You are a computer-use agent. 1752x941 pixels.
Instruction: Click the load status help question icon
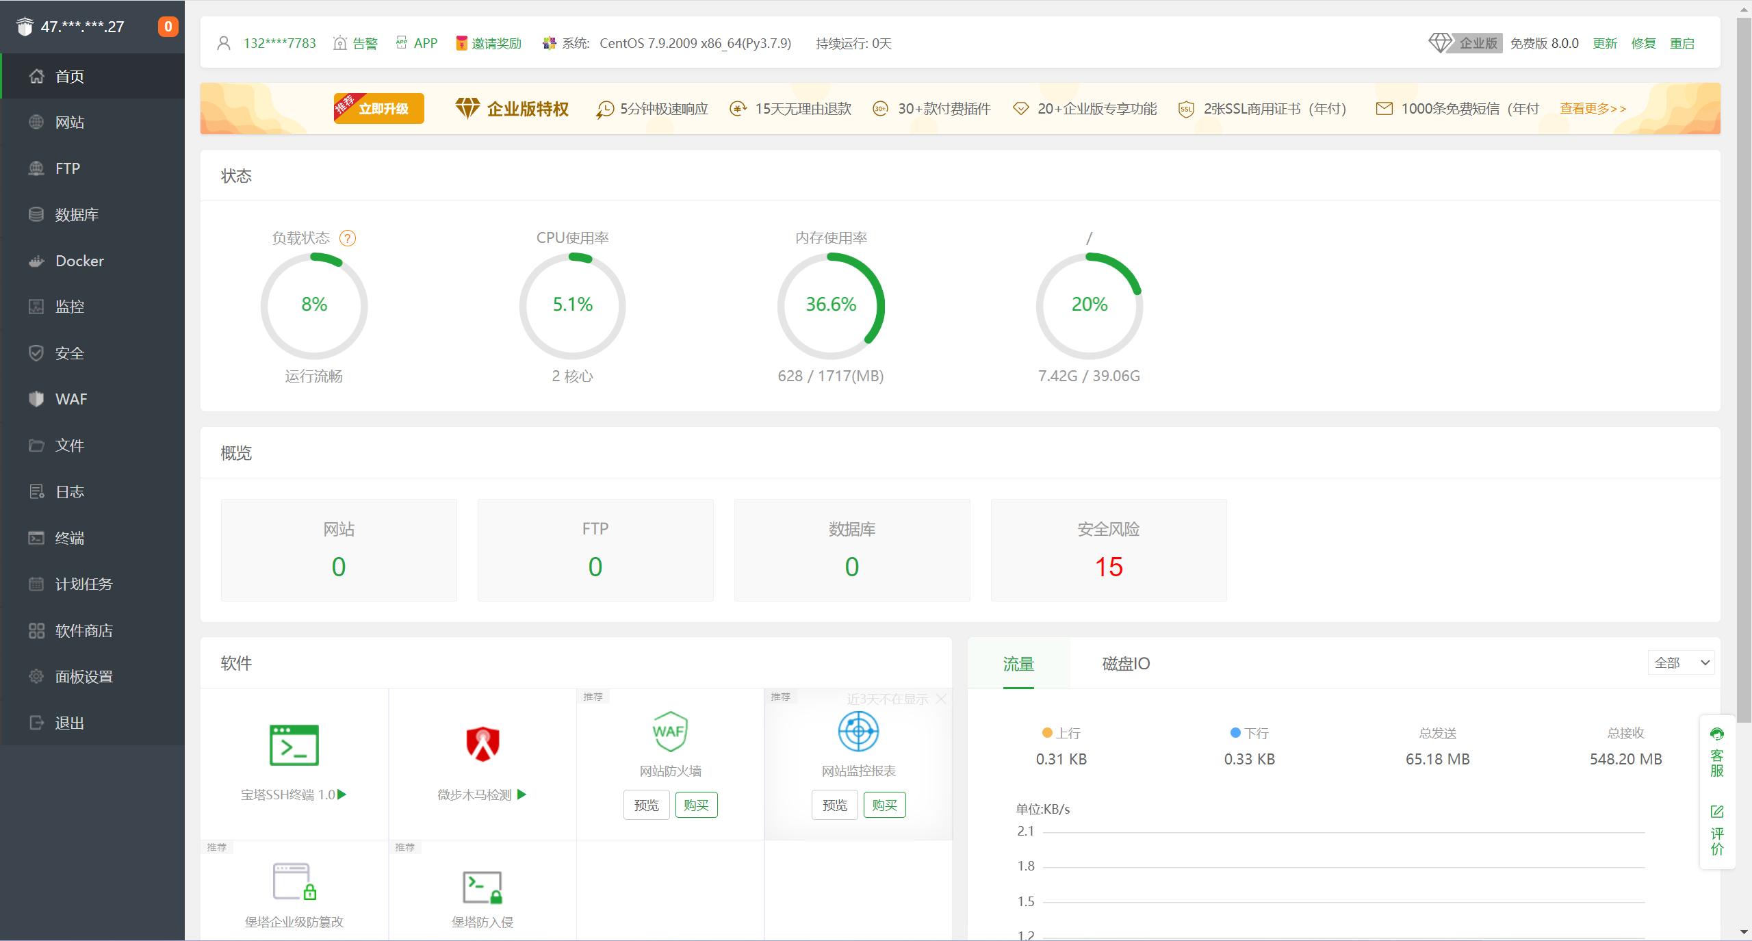pos(348,238)
